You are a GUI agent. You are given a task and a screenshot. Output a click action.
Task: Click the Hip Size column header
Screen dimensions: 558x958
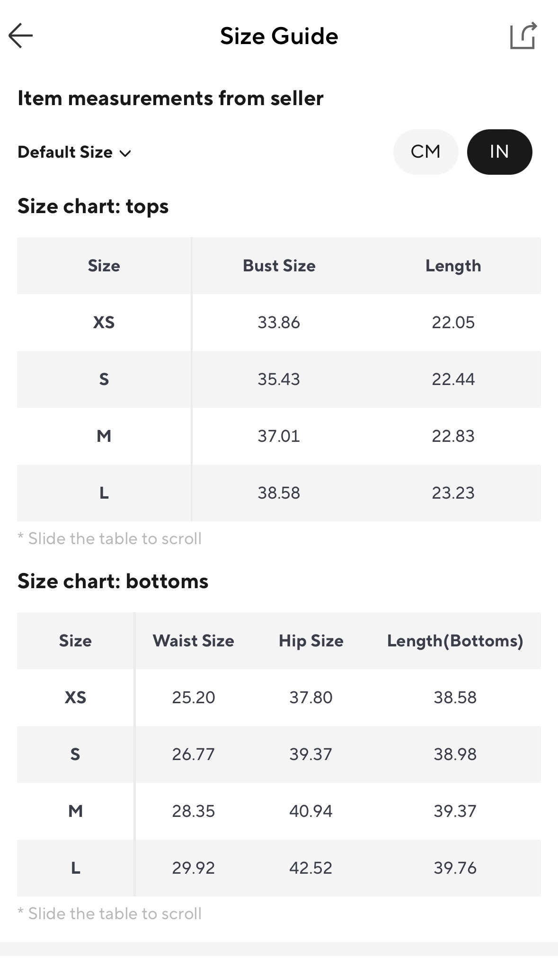click(x=311, y=641)
